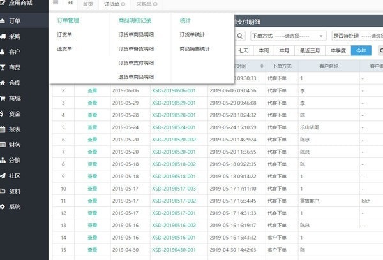
Task: Open the 资金 sidebar section
Action: point(15,113)
